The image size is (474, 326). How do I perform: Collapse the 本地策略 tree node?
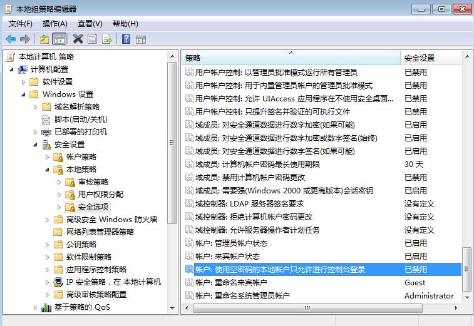point(47,170)
